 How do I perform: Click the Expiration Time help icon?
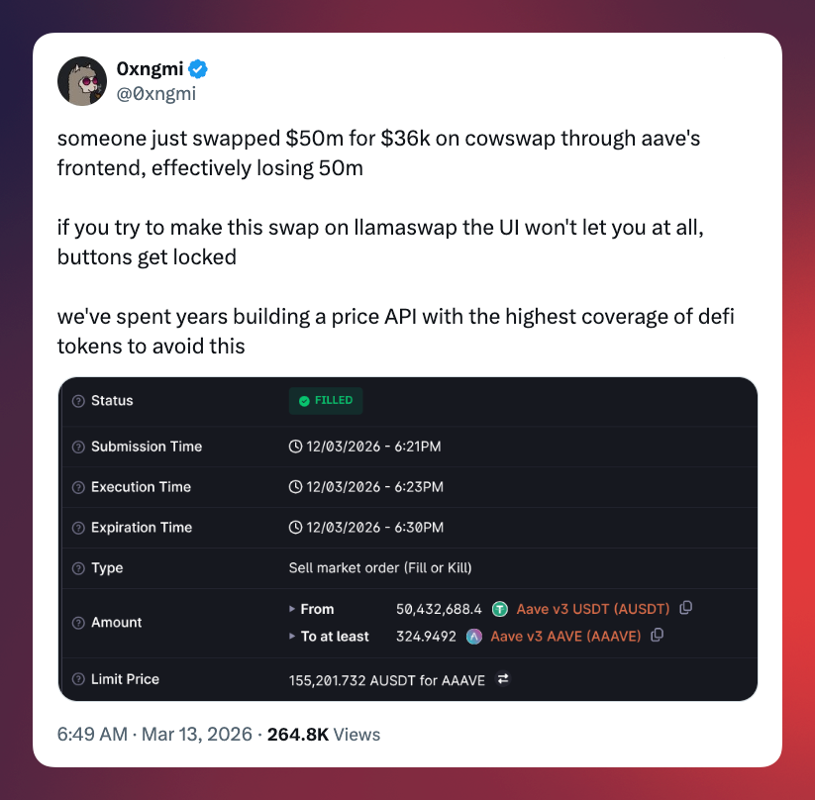78,528
